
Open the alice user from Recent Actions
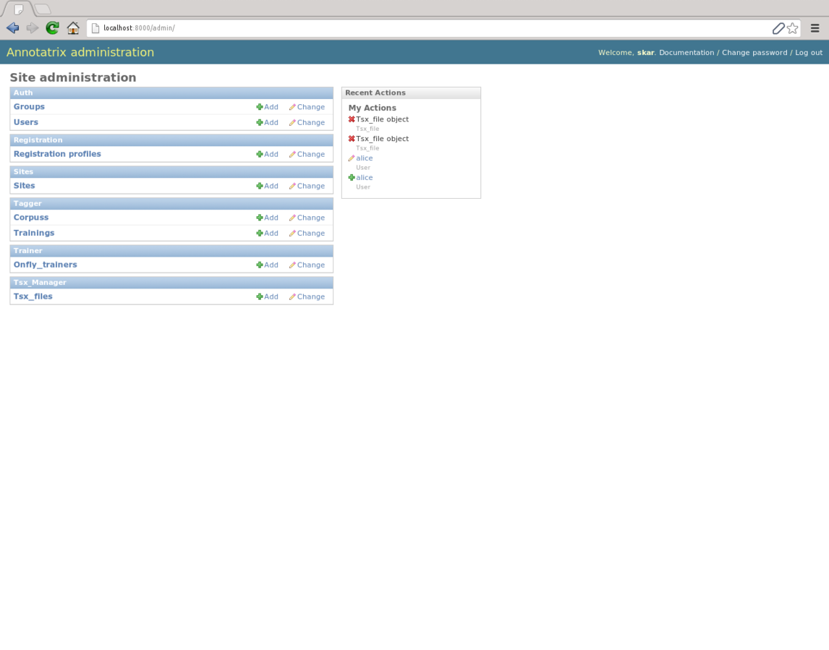(365, 158)
